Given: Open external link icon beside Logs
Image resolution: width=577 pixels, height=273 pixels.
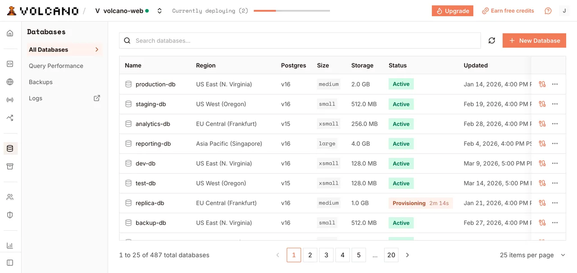Looking at the screenshot, I should tap(97, 98).
